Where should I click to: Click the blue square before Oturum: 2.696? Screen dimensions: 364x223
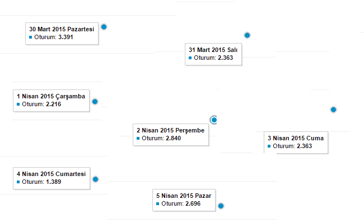(157, 204)
